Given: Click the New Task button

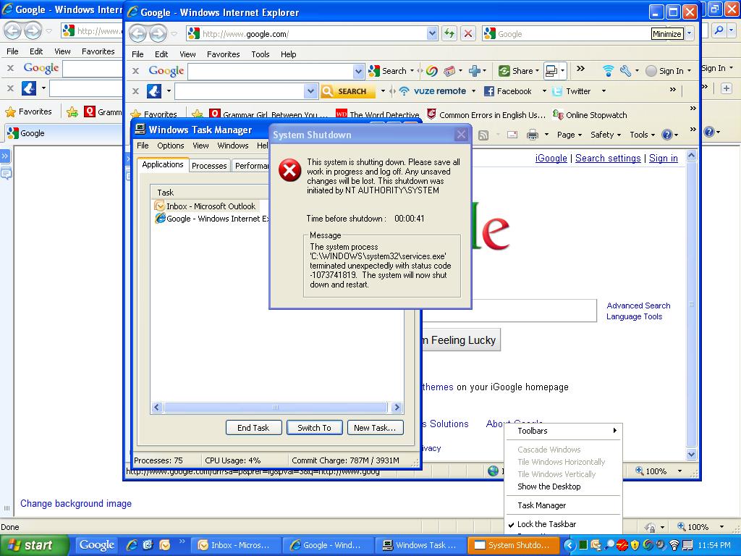Looking at the screenshot, I should (375, 428).
